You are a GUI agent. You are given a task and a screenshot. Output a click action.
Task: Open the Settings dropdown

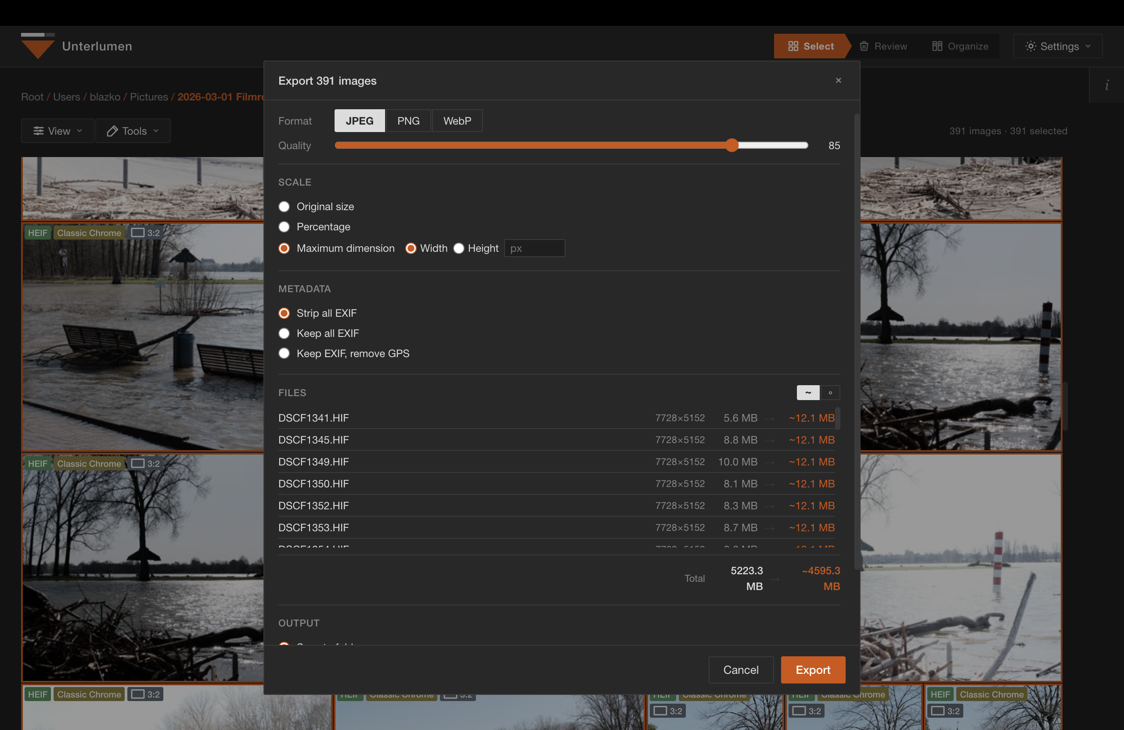click(1057, 46)
